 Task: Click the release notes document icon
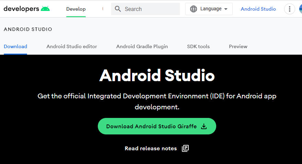tap(185, 148)
